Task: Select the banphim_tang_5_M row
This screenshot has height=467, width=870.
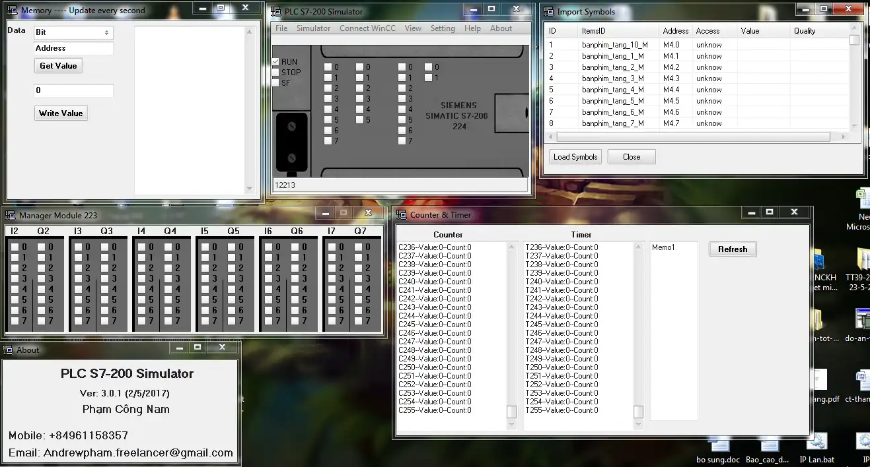Action: click(696, 101)
